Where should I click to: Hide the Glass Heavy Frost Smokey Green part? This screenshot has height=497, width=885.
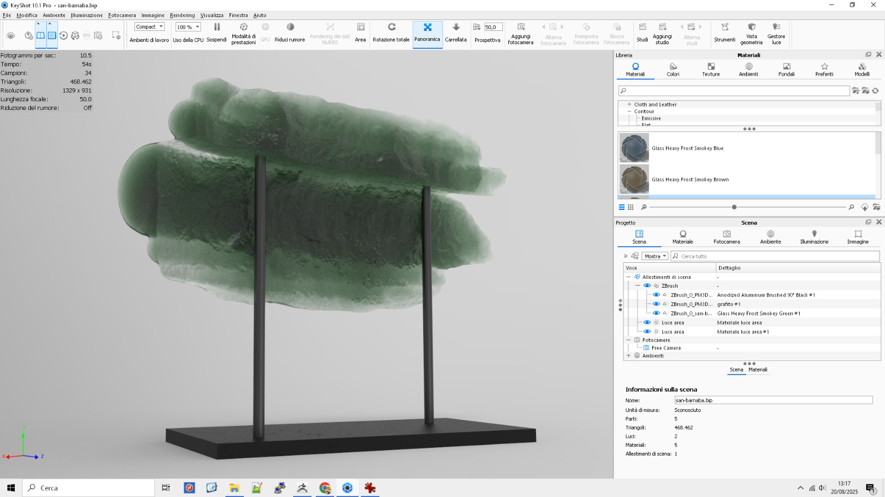(x=656, y=313)
